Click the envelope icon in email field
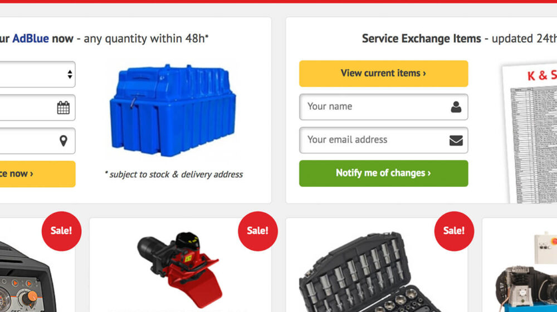Screen dimensions: 557x312 456,140
